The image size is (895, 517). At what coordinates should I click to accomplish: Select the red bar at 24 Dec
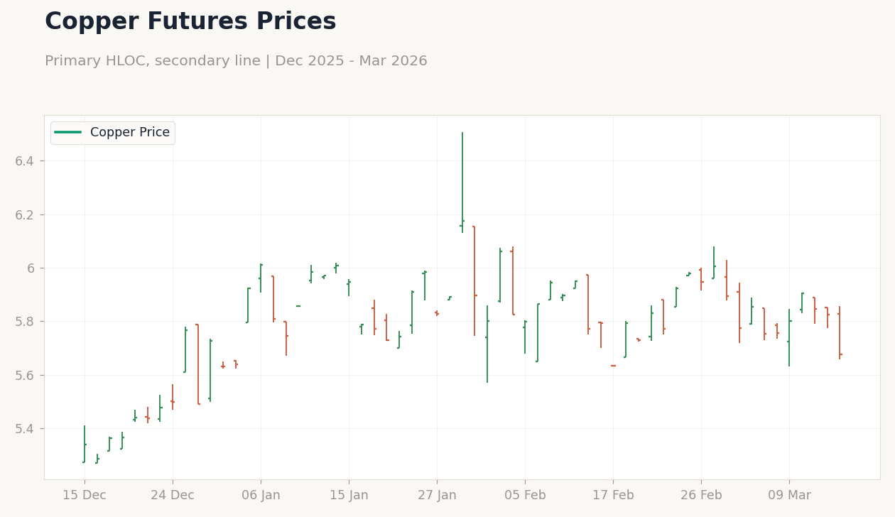(173, 397)
